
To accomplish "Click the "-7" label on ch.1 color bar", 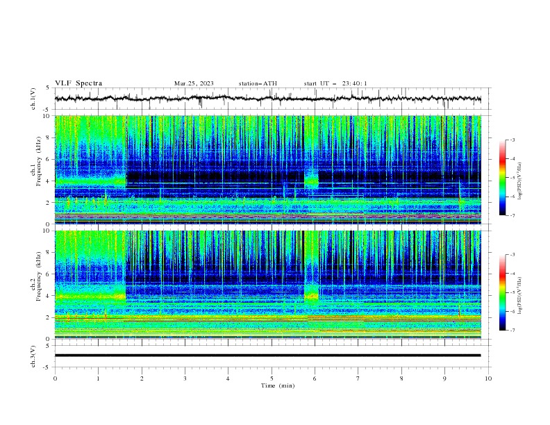I will coord(512,216).
